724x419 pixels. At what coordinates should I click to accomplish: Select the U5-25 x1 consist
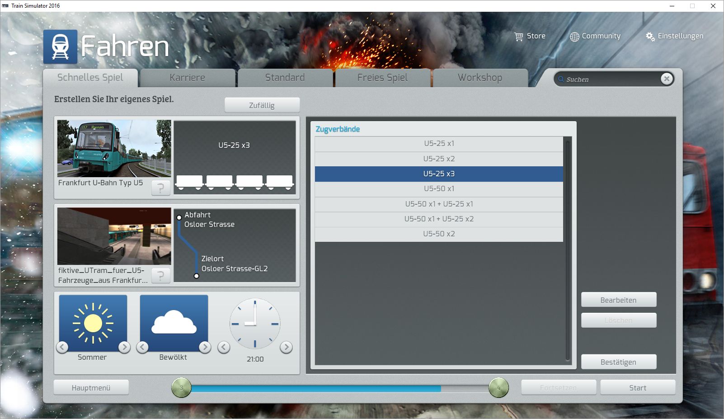pos(439,144)
